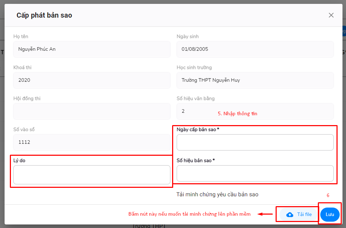
Task: Focus the empty Hội đồng thi field
Action: [x=92, y=111]
